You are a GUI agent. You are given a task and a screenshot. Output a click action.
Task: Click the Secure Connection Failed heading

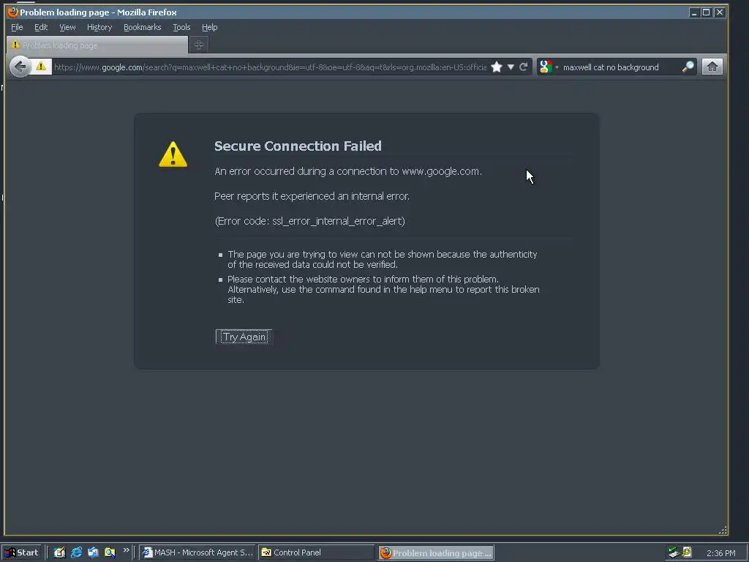[x=298, y=146]
